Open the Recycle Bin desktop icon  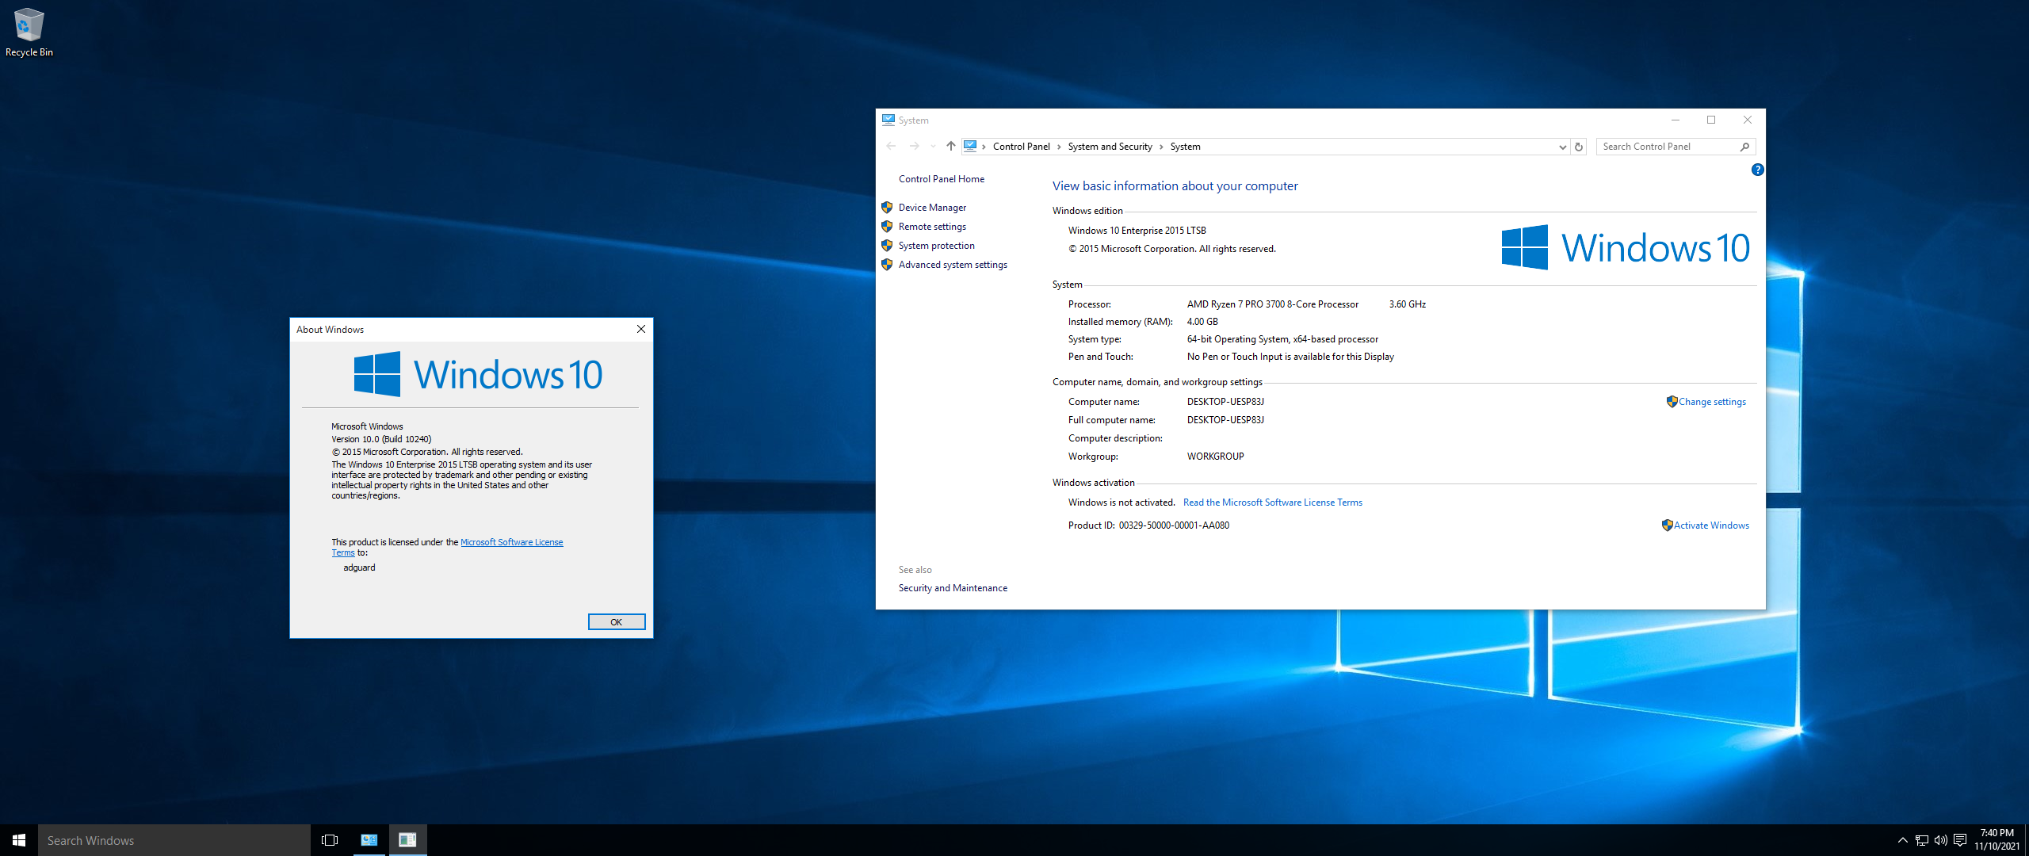29,33
